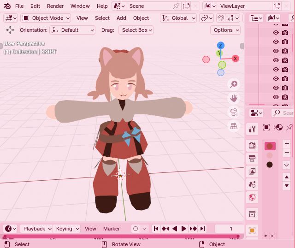Screen dimensions: 295x248
Task: Add a new ViewLayer with the copy icon
Action: point(277,6)
